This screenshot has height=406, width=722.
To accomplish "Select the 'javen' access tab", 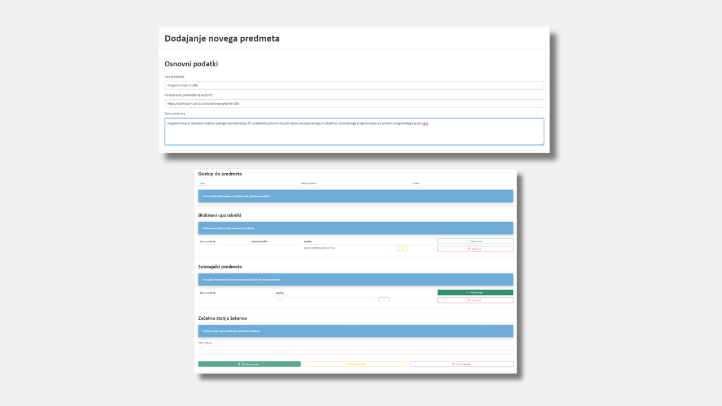I will coord(203,183).
